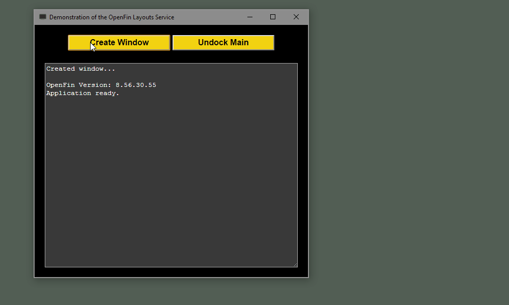The height and width of the screenshot is (305, 509).
Task: Click the Create Window button
Action: click(119, 43)
